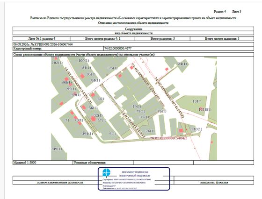This screenshot has width=262, height=199.
Task: Click parcel label '16(1)' on map
Action: click(162, 111)
